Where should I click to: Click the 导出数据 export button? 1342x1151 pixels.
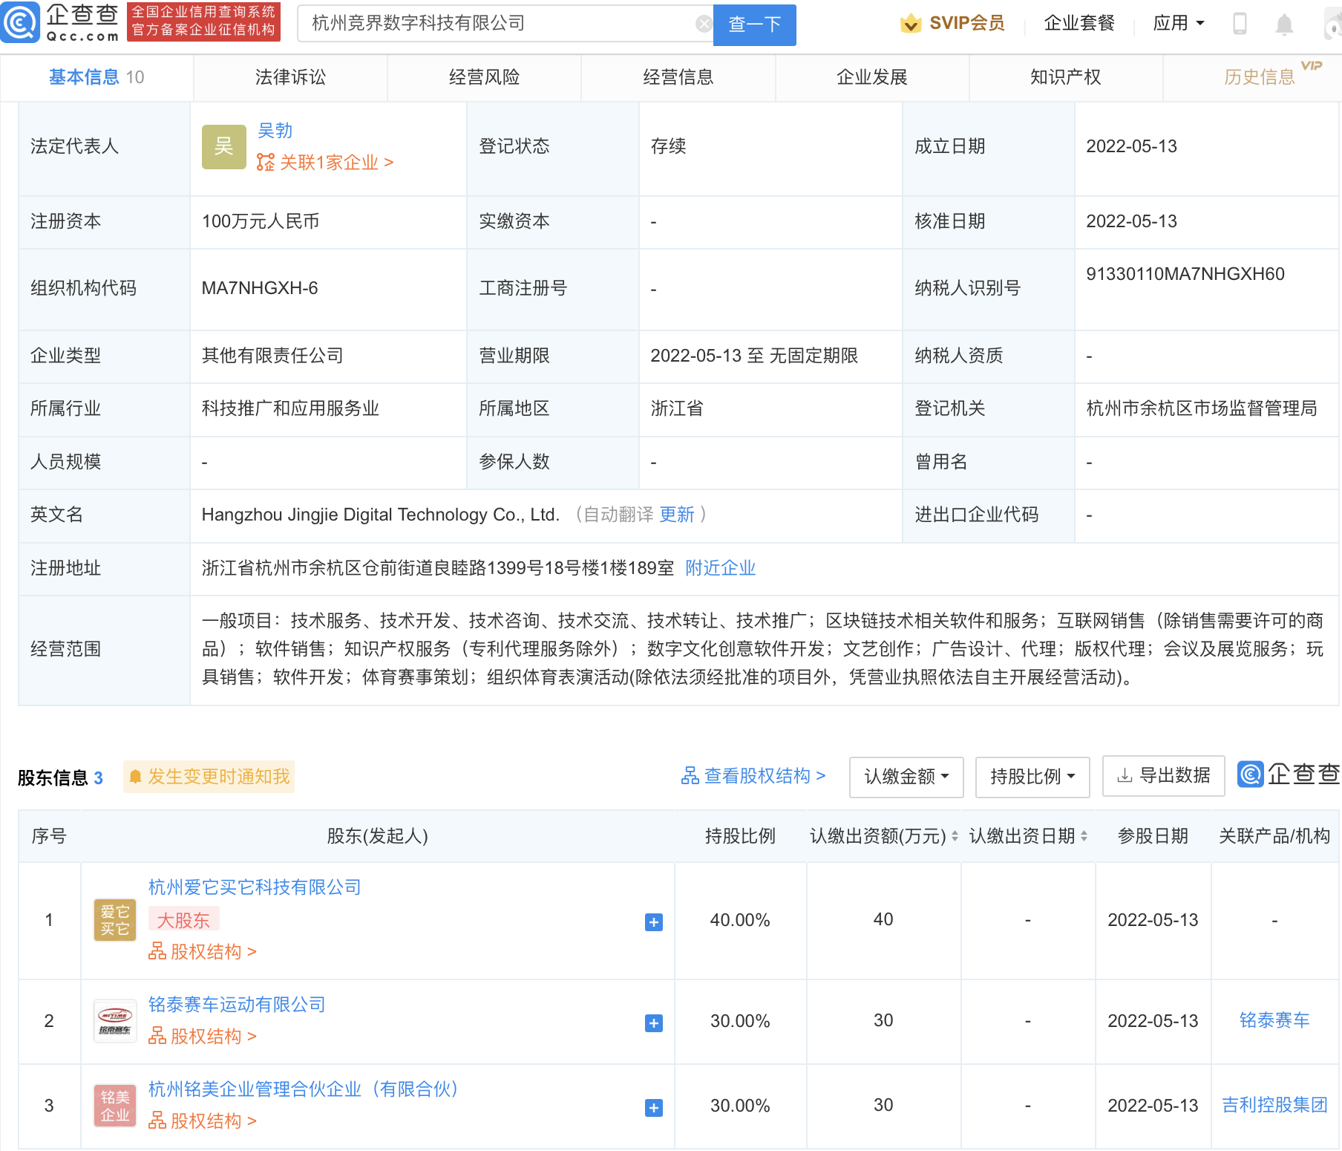(x=1163, y=776)
